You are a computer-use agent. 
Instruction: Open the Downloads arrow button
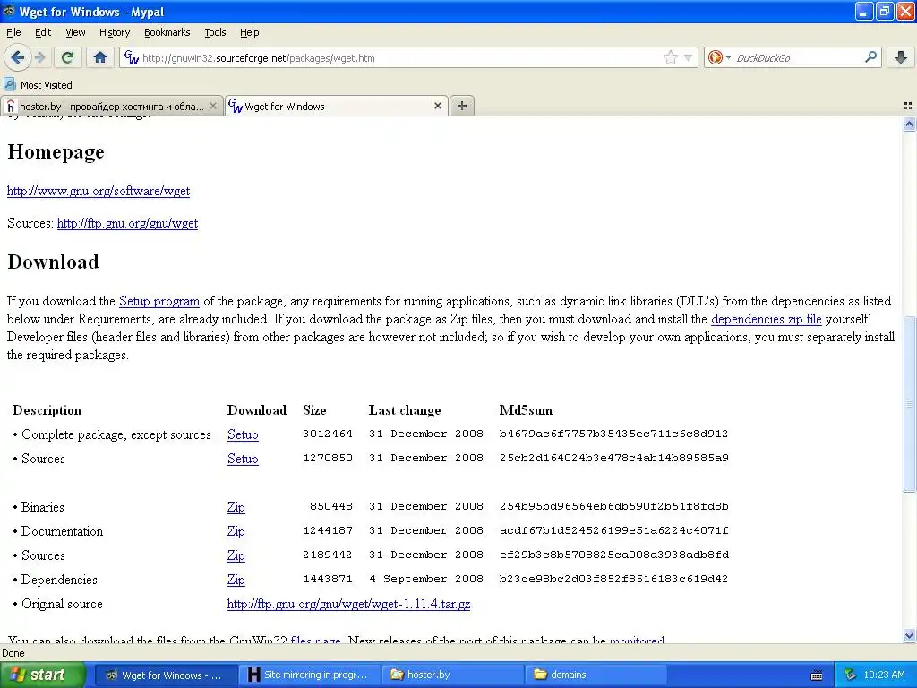(901, 57)
